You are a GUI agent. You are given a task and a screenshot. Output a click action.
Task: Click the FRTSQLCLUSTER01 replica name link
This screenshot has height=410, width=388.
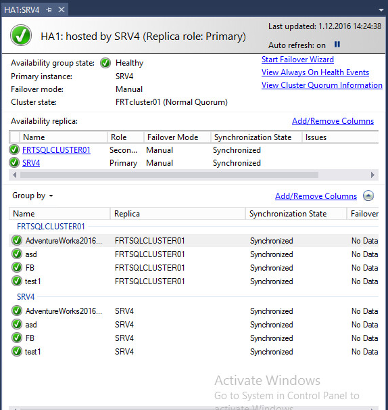[x=56, y=150]
